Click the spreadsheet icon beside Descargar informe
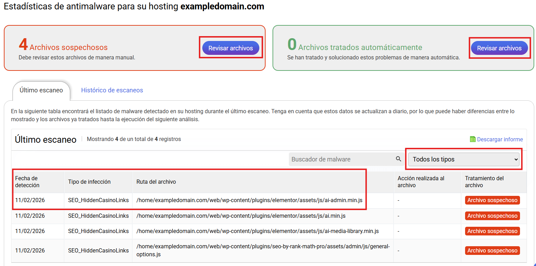536x266 pixels. tap(472, 139)
